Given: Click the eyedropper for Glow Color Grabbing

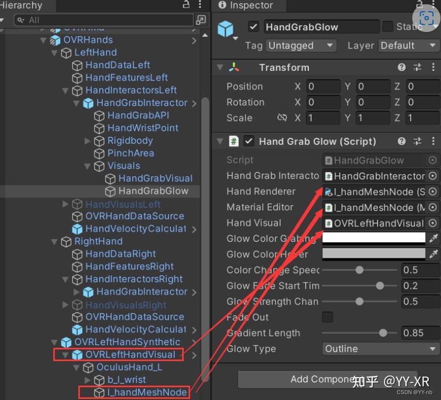Looking at the screenshot, I should (x=434, y=238).
